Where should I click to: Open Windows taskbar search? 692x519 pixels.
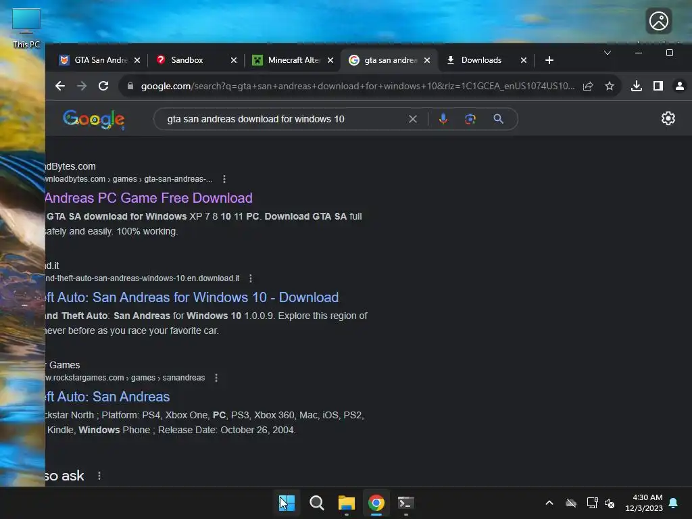tap(316, 503)
